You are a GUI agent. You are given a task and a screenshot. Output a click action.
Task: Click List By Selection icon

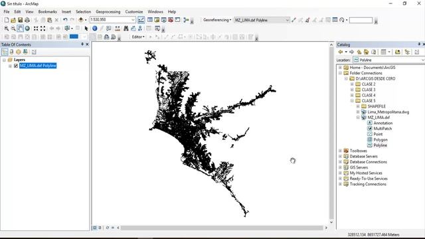point(25,52)
